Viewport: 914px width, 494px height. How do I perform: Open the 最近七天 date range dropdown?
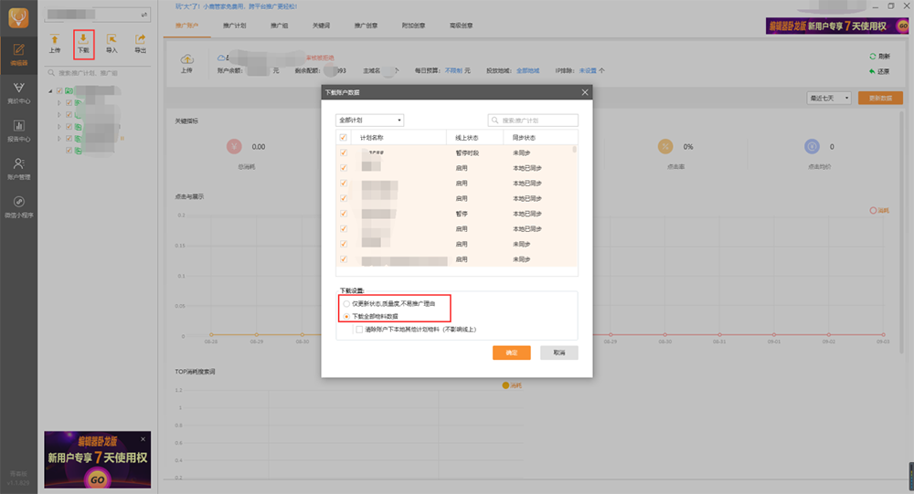click(x=829, y=98)
